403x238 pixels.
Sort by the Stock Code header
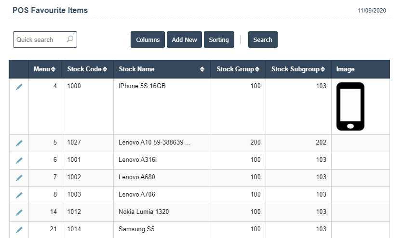[x=87, y=69]
